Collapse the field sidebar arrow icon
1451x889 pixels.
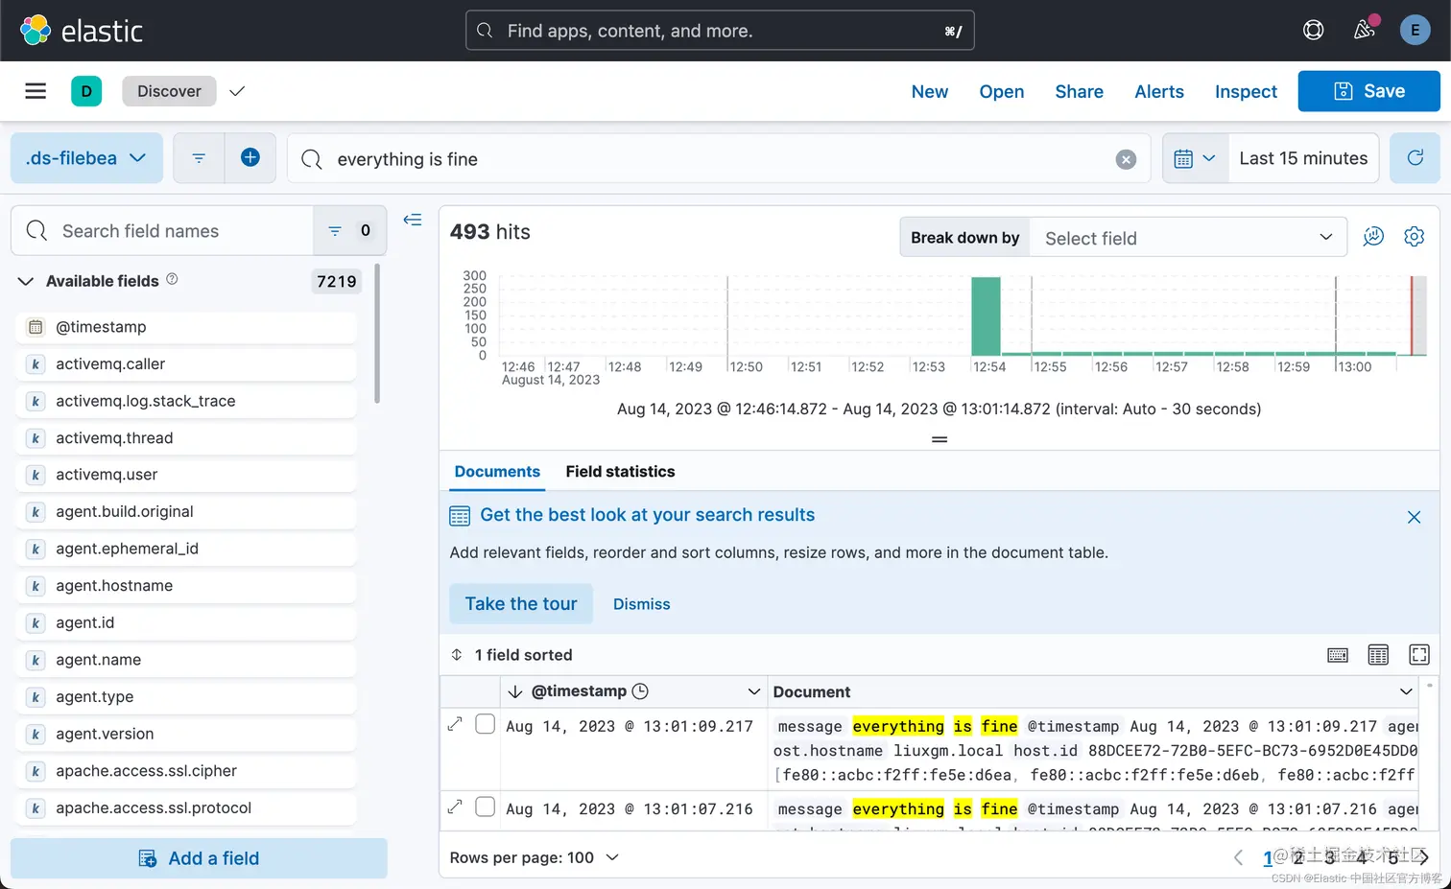tap(413, 220)
